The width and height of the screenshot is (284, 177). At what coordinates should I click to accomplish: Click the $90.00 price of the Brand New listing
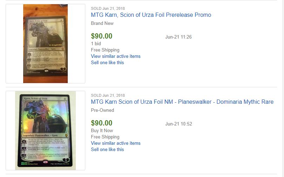pyautogui.click(x=101, y=36)
